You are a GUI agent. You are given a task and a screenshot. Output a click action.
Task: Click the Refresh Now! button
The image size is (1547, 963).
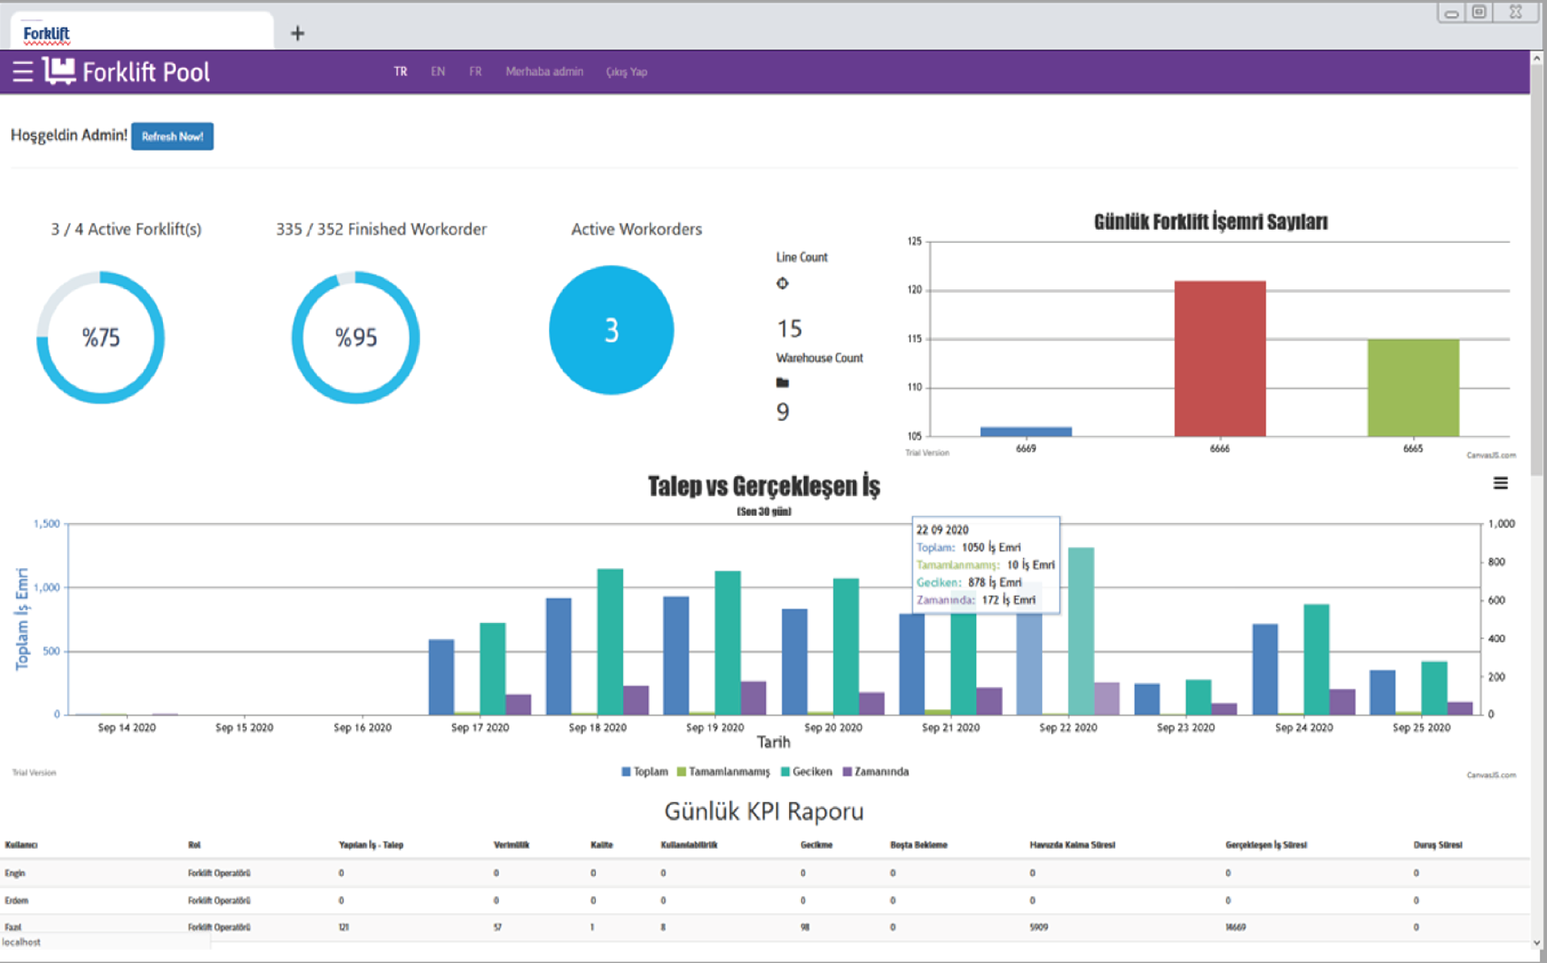pos(172,136)
